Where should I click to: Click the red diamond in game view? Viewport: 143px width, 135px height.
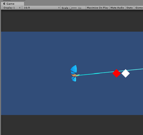[116, 73]
